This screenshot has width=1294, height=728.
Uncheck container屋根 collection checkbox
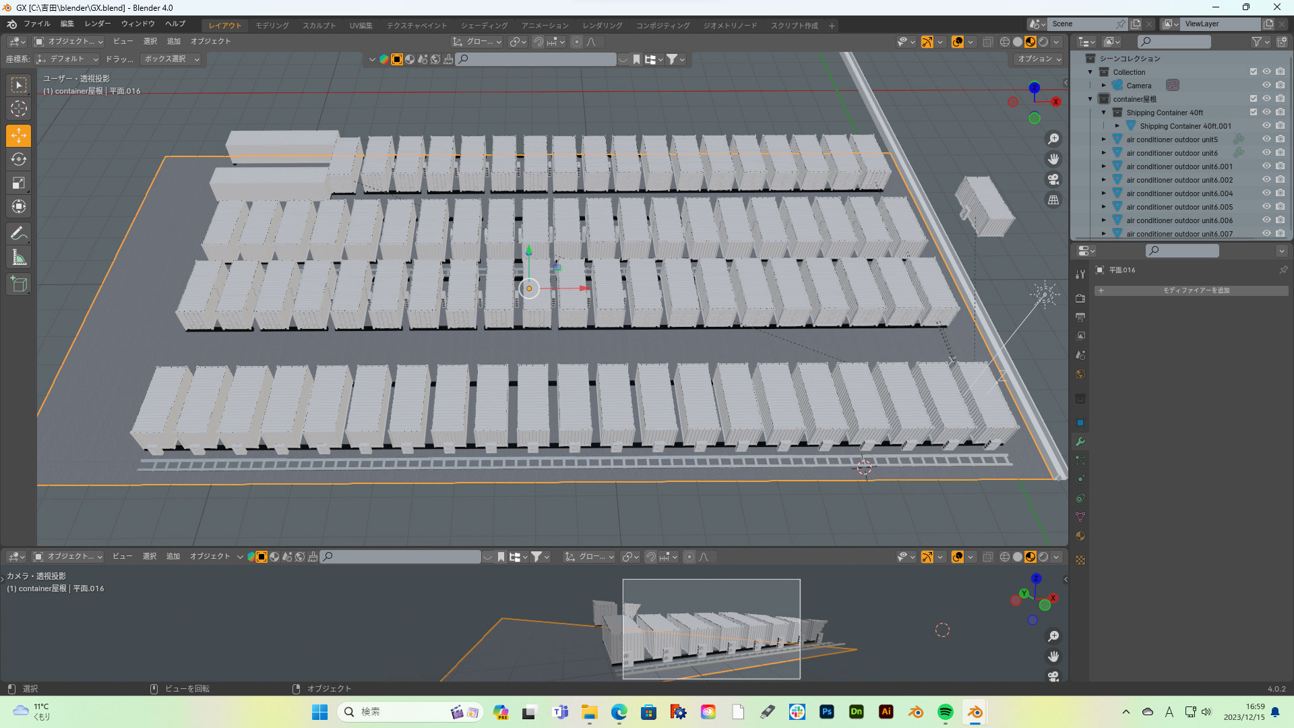click(x=1254, y=99)
